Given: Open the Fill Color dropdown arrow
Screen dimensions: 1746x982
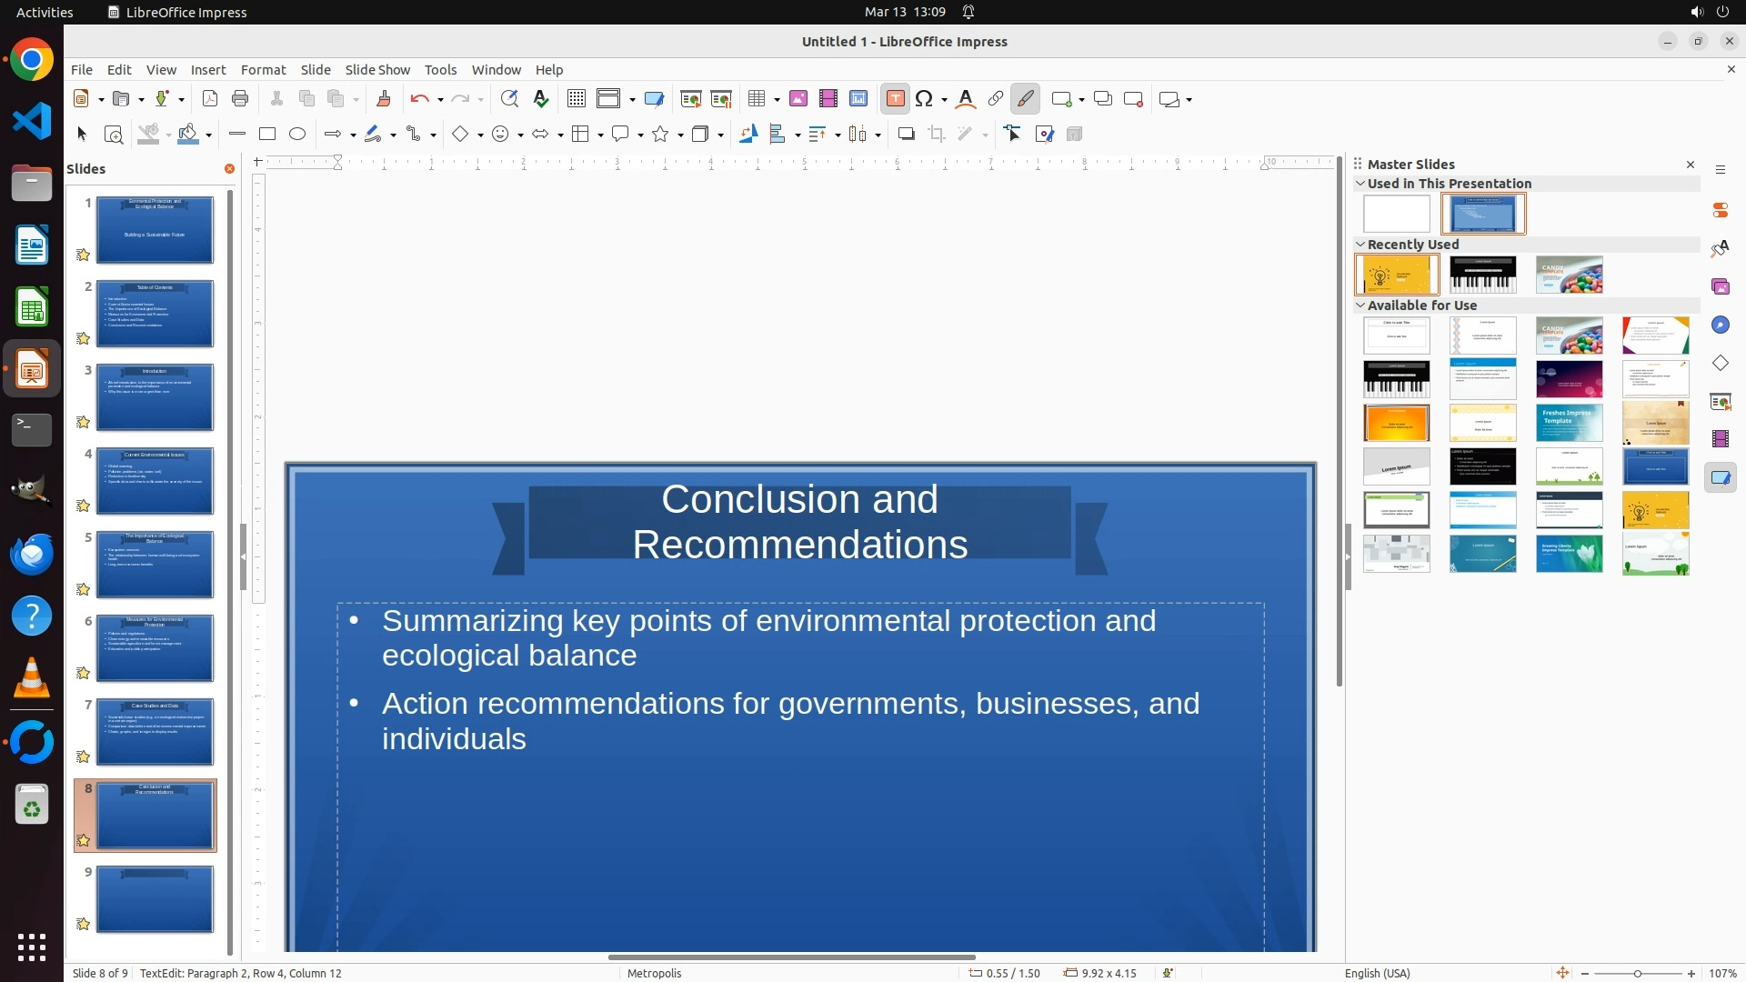Looking at the screenshot, I should coord(209,135).
